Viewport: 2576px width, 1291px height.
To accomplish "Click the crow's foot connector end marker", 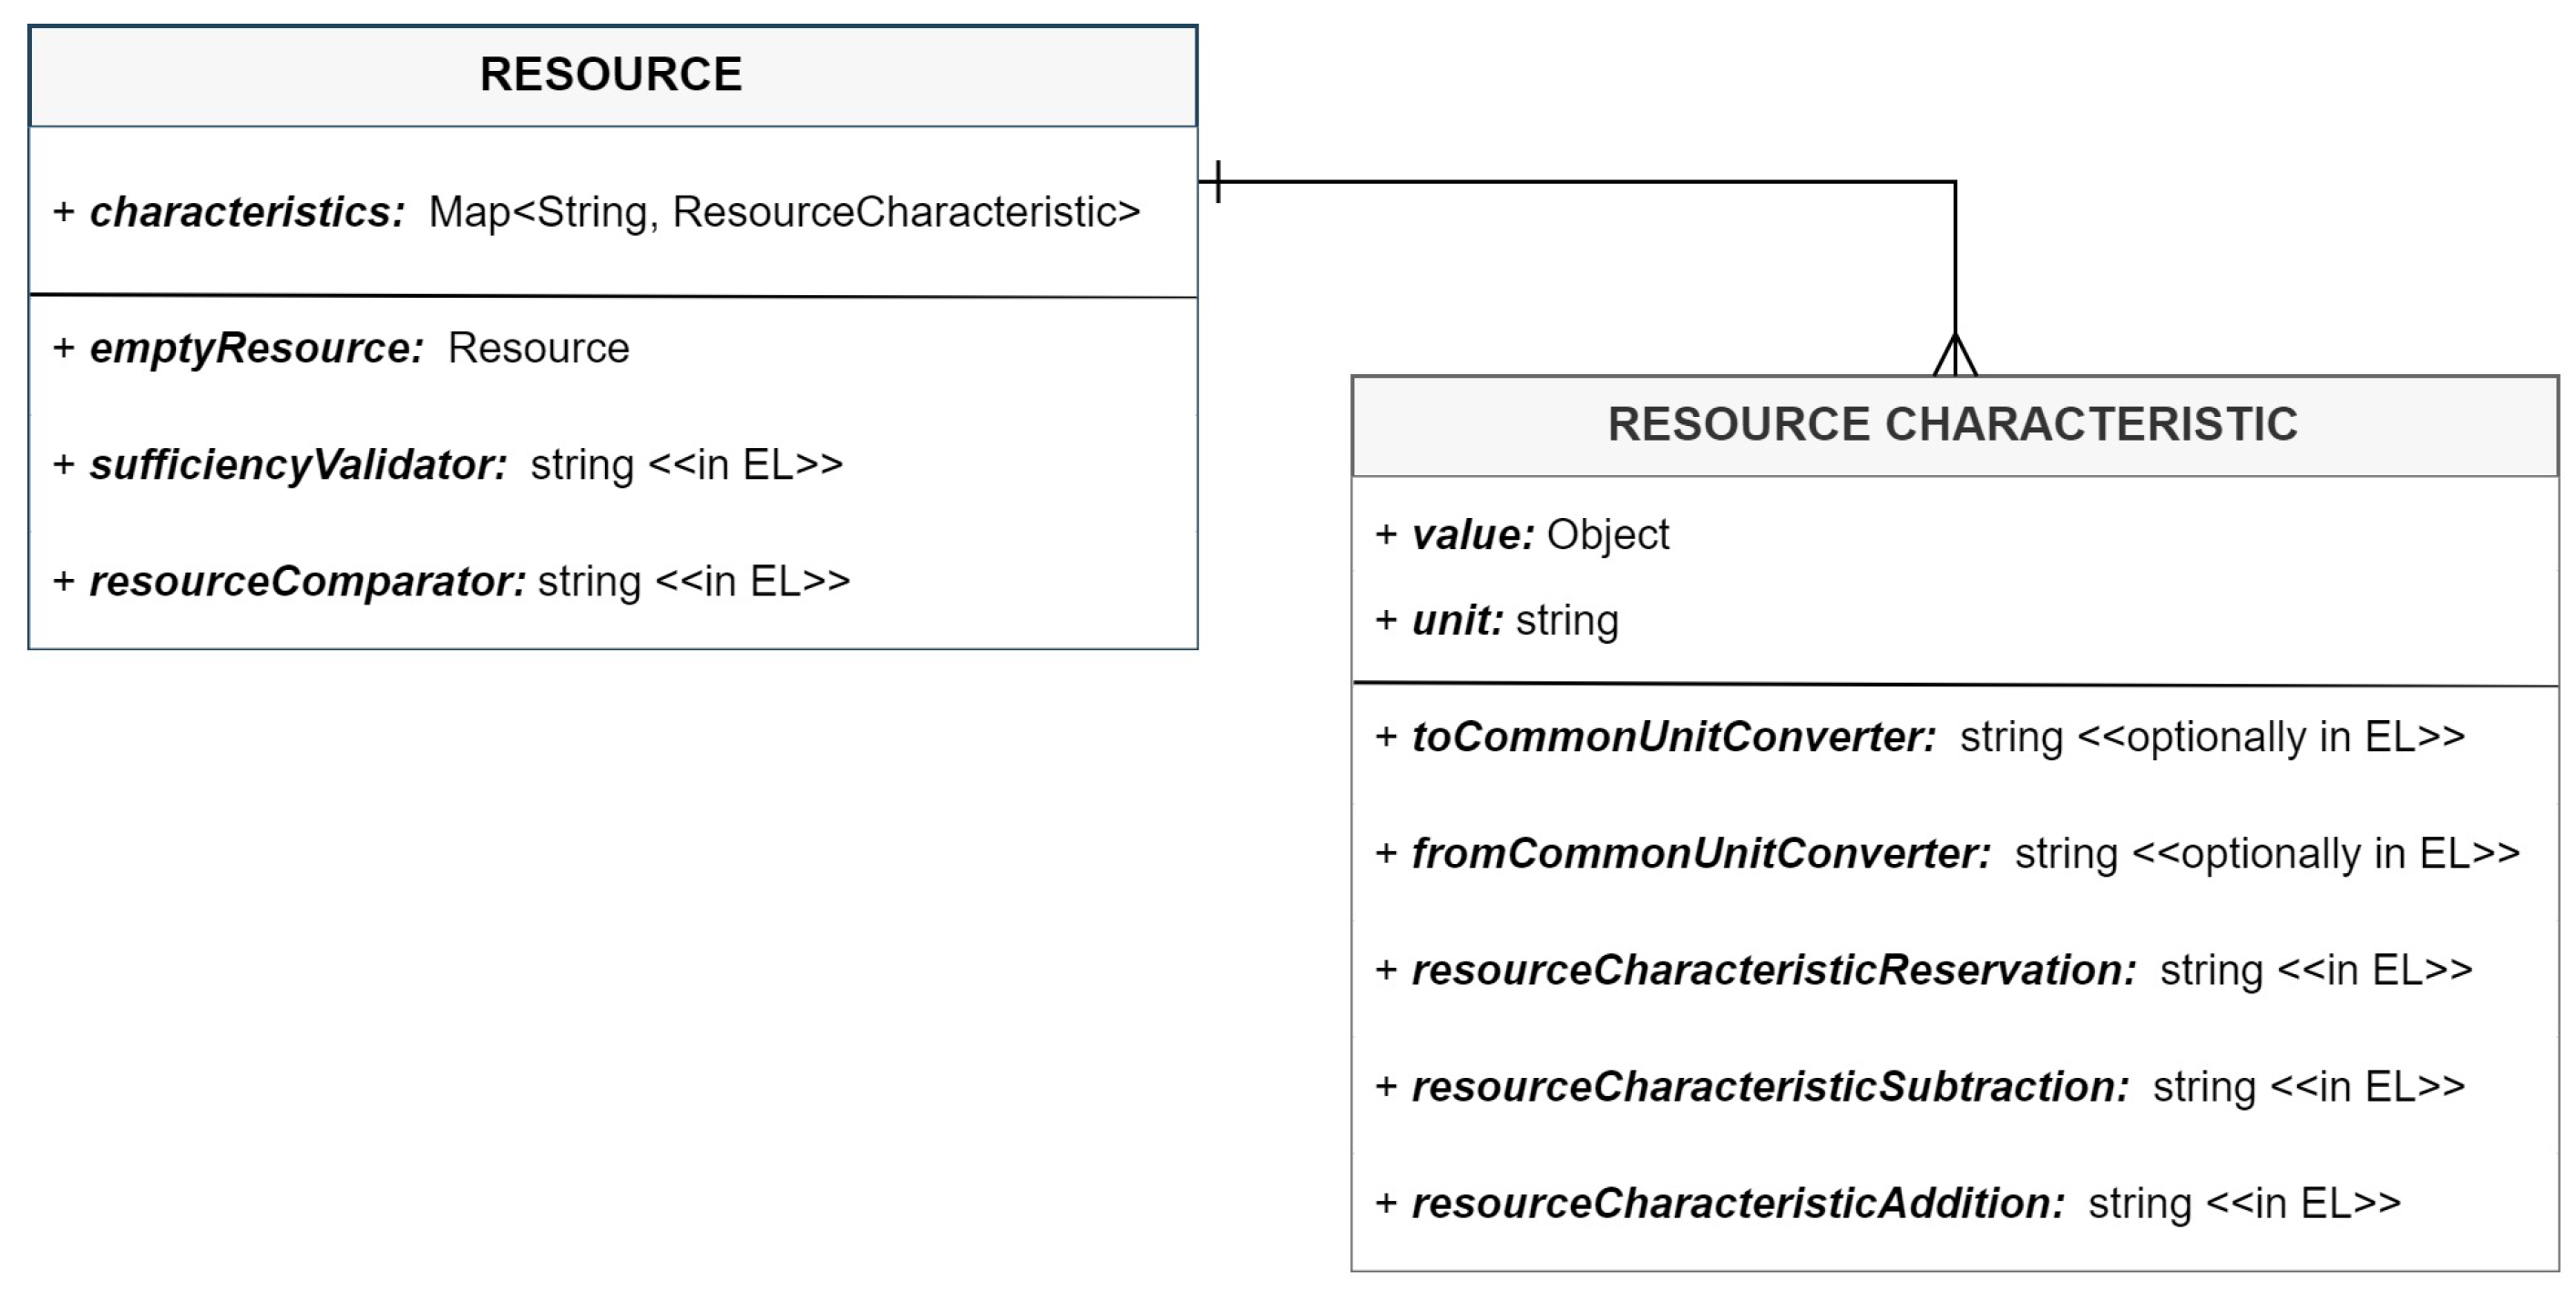I will click(x=1955, y=355).
